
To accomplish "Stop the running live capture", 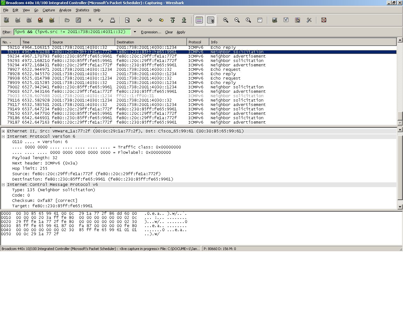I will pos(41,20).
